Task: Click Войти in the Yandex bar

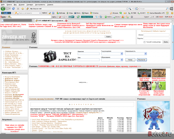Action: tap(108, 17)
